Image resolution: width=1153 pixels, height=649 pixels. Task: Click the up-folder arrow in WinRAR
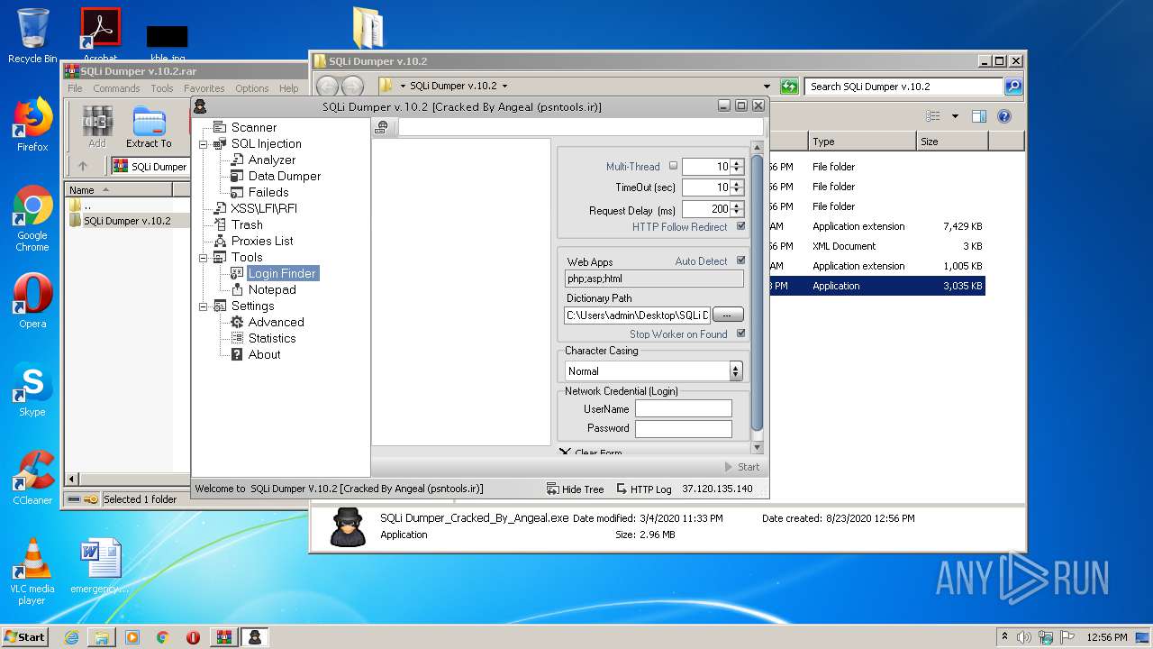[83, 166]
